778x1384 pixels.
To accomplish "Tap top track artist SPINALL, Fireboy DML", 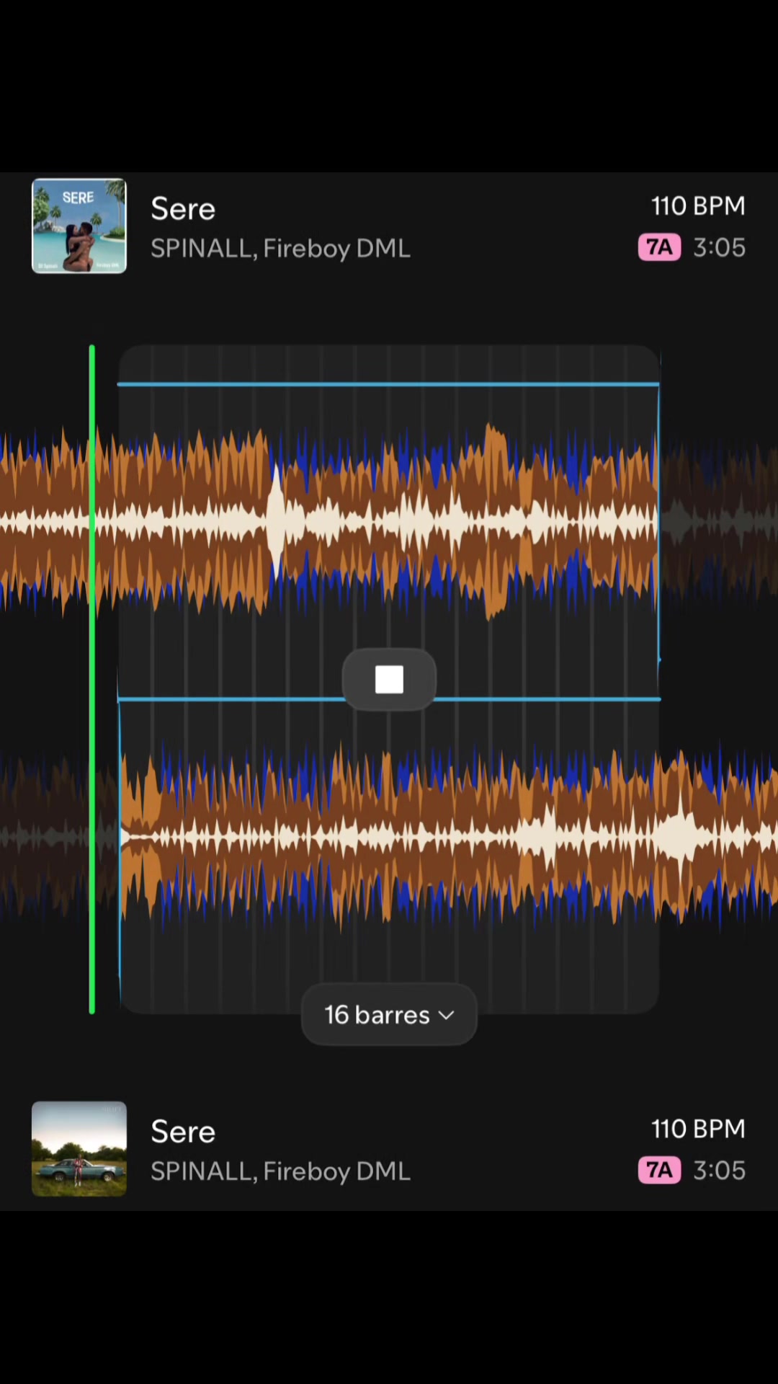I will tap(280, 249).
